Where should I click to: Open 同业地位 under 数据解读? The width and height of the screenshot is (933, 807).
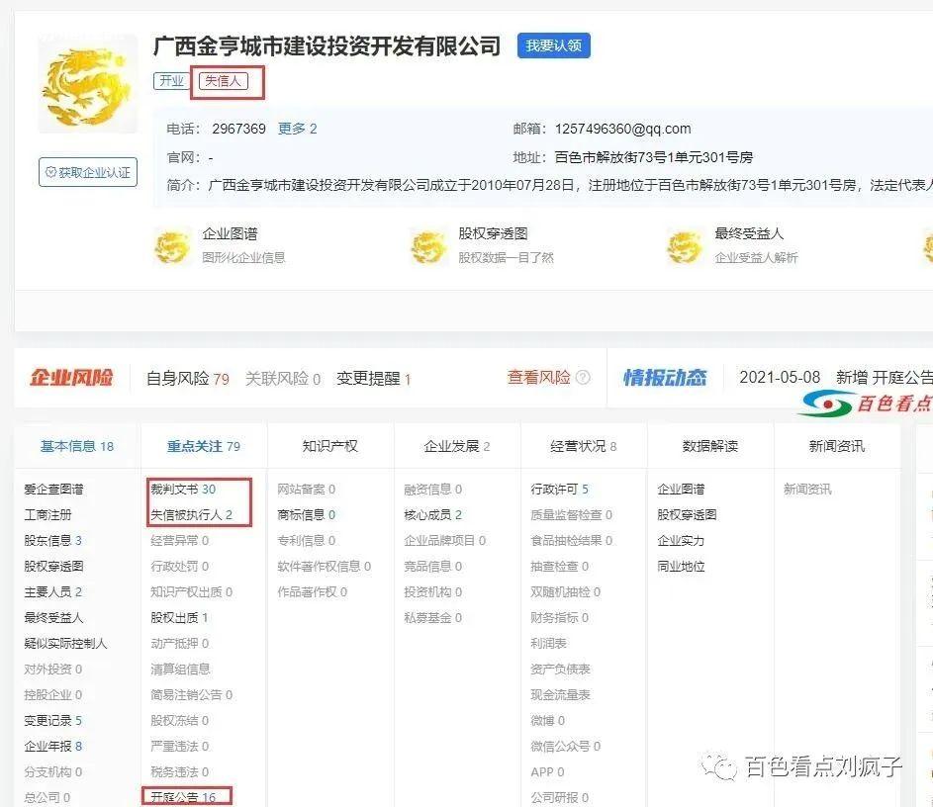tap(682, 566)
